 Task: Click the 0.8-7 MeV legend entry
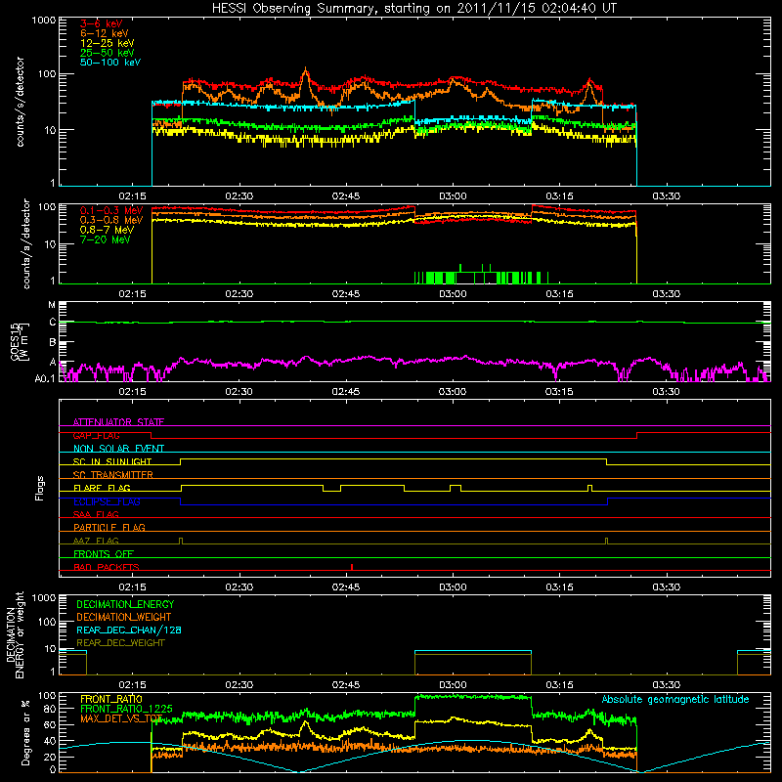(x=107, y=230)
